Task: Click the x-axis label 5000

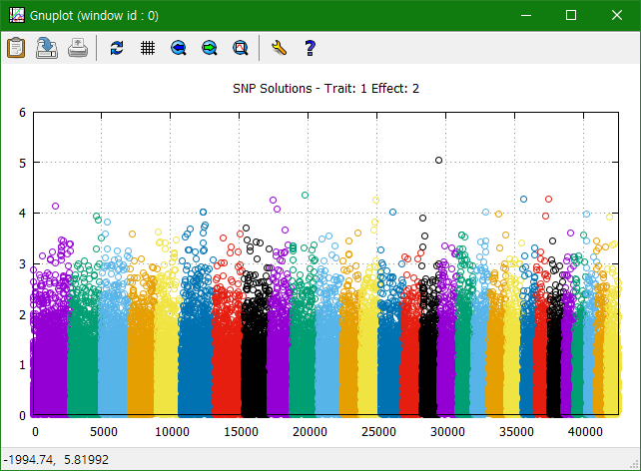Action: tap(104, 432)
